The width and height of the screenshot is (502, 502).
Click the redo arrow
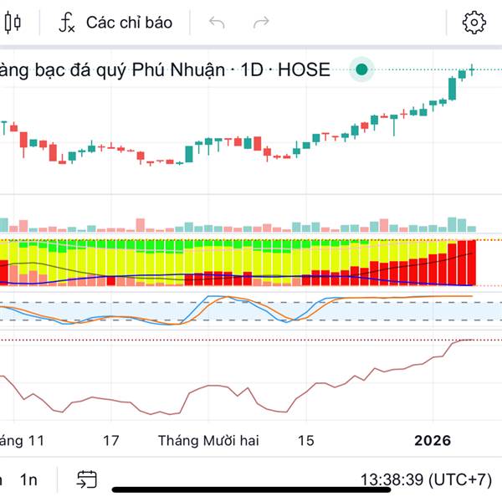(x=261, y=23)
